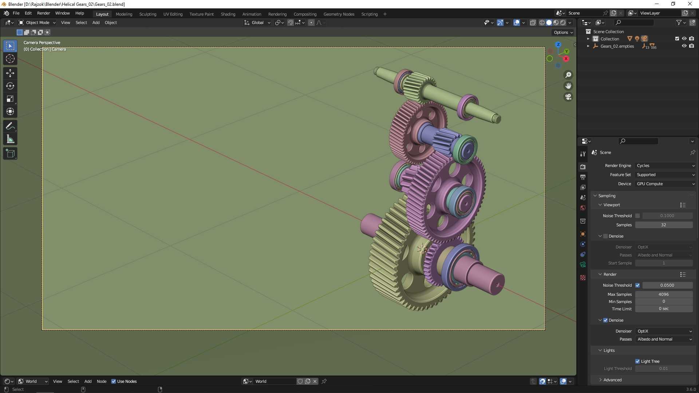Choose the combined Transform tool
Screen dimensions: 699x393
pyautogui.click(x=10, y=111)
